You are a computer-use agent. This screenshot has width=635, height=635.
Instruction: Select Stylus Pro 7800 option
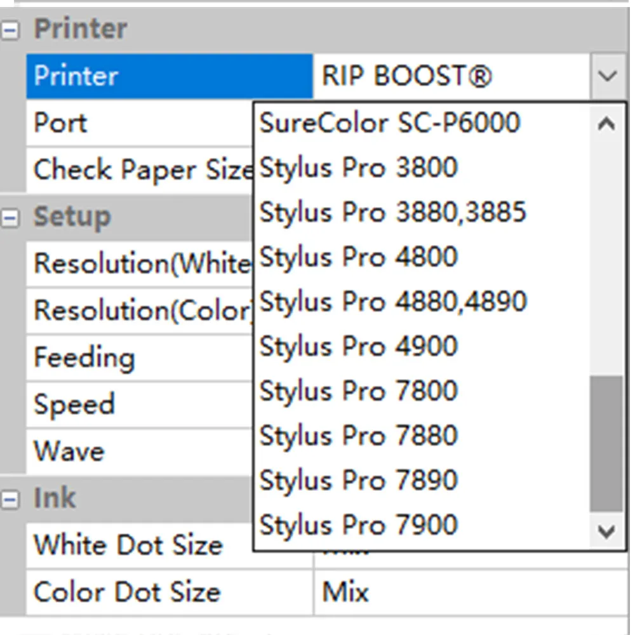click(358, 391)
